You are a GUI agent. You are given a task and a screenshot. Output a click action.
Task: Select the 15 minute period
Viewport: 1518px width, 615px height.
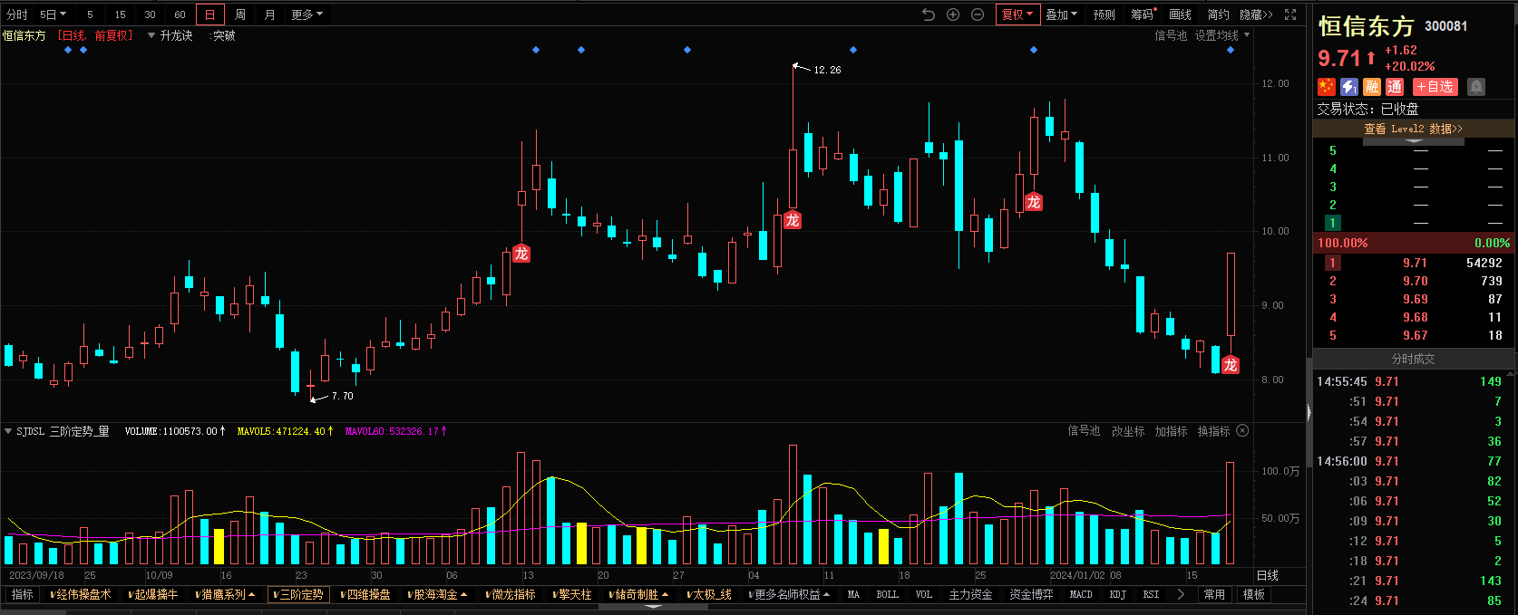point(120,14)
